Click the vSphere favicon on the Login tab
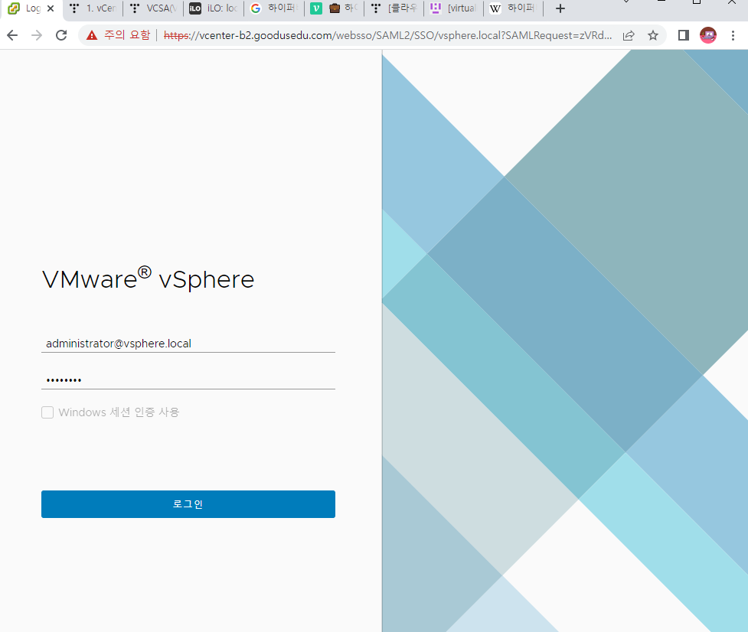This screenshot has width=748, height=632. 14,8
